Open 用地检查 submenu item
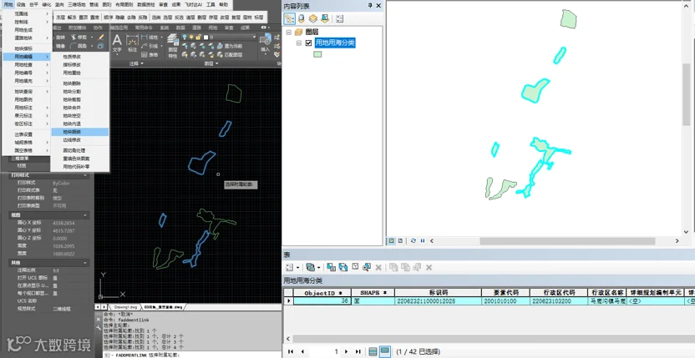 (23, 65)
